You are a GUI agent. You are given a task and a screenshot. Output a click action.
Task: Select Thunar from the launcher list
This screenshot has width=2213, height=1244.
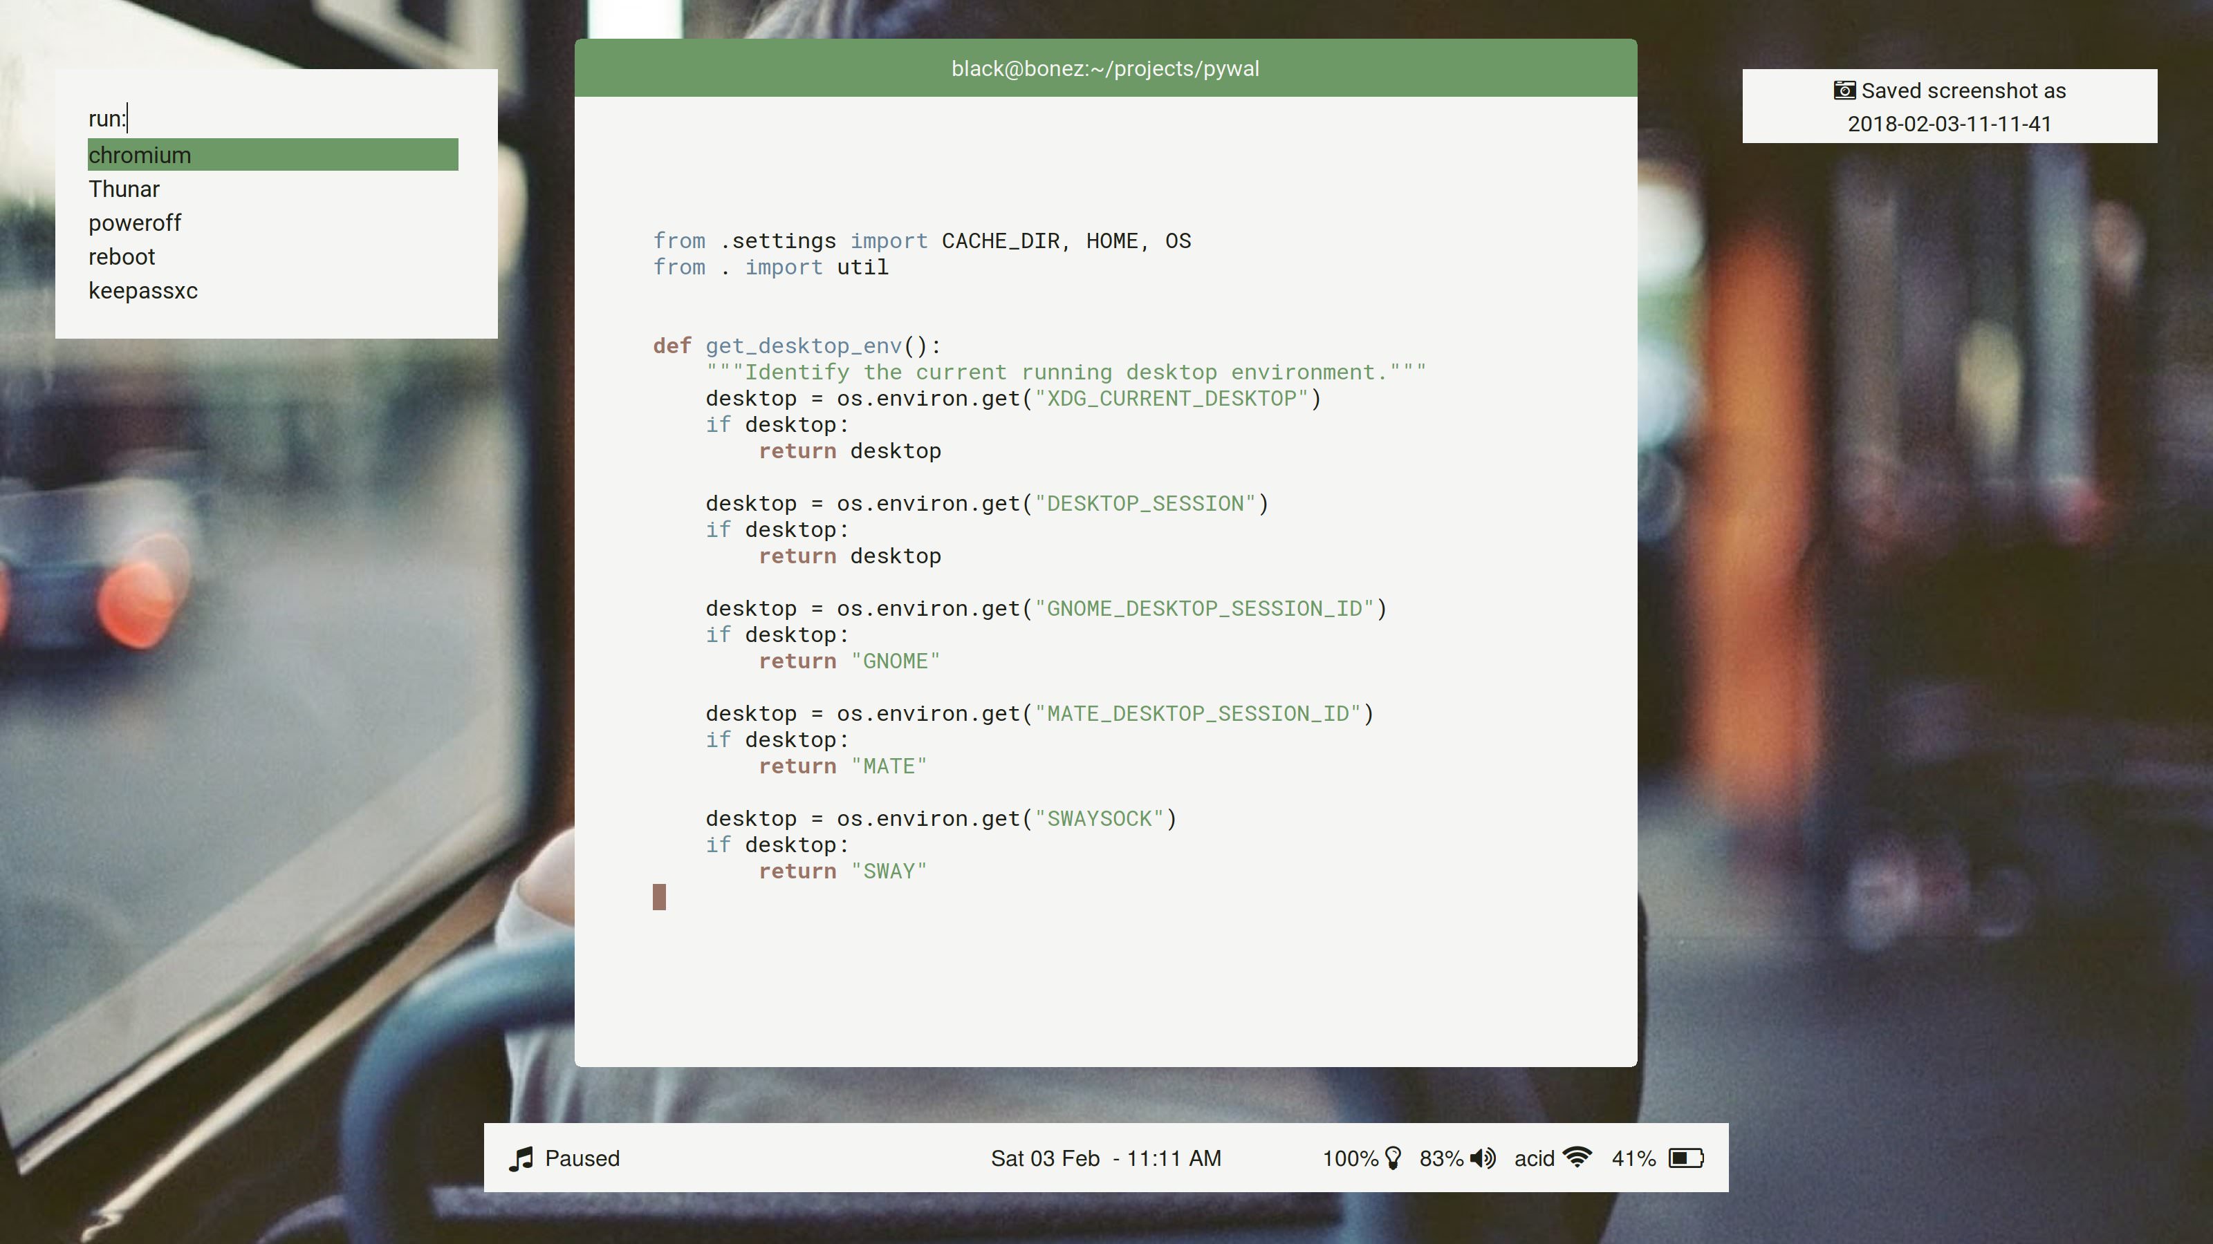point(124,189)
